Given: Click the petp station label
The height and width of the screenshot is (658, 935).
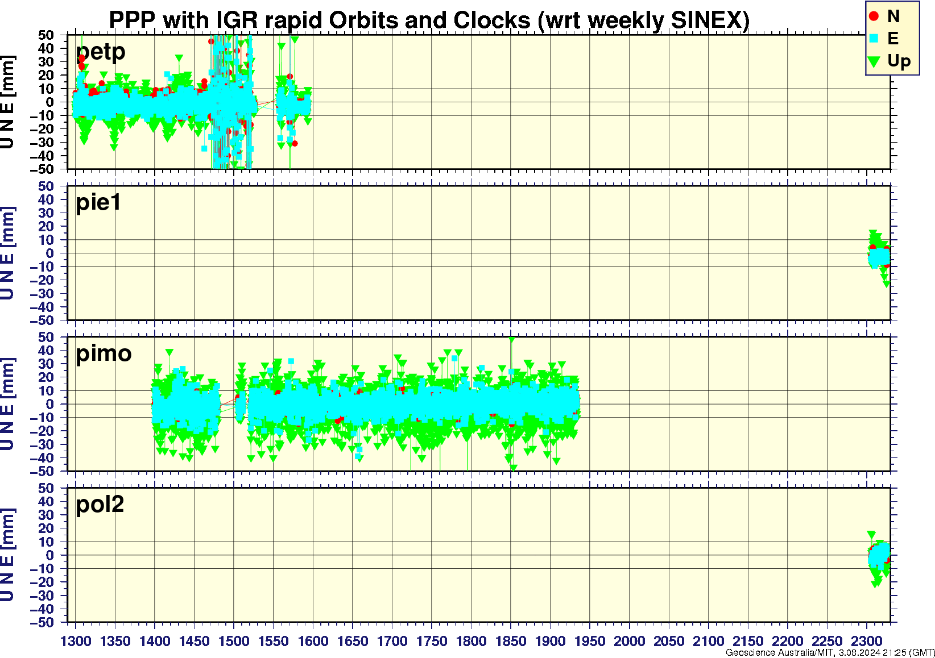Looking at the screenshot, I should 101,52.
